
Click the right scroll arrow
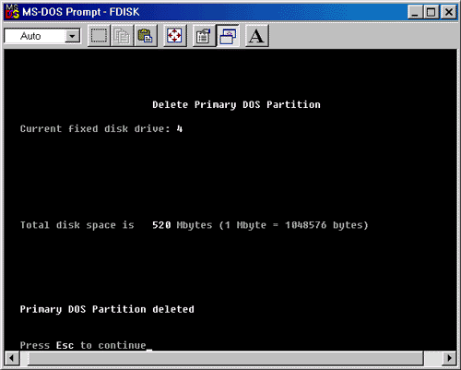(449, 358)
